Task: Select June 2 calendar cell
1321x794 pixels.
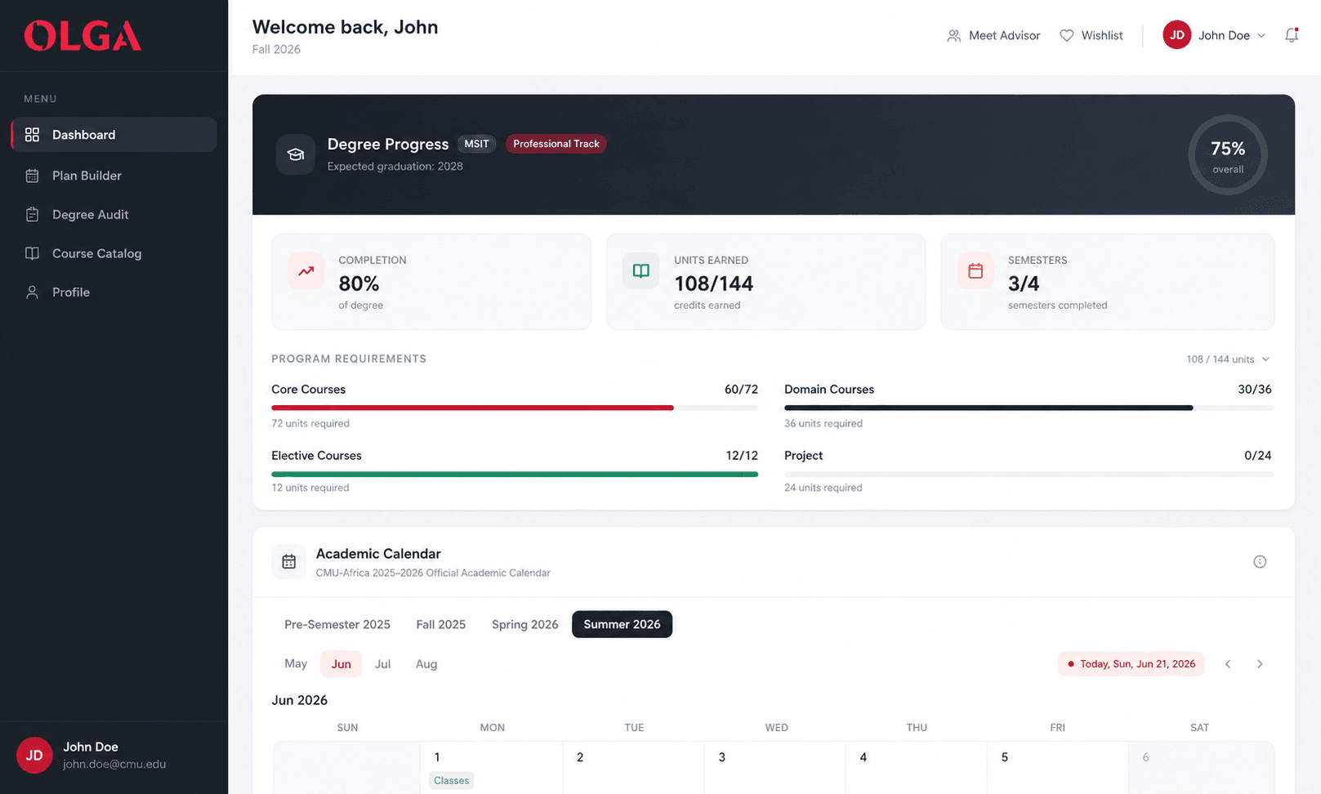Action: click(633, 768)
